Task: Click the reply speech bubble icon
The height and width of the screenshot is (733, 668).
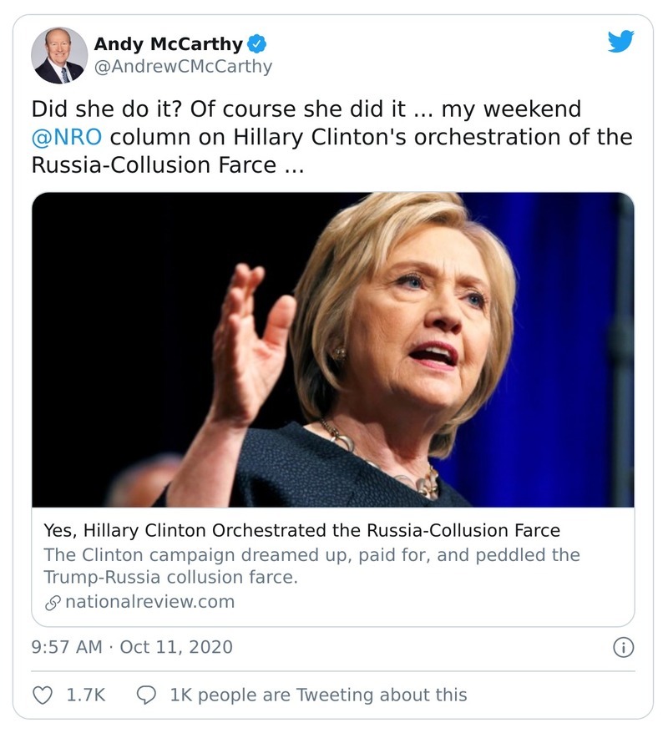Action: point(145,695)
